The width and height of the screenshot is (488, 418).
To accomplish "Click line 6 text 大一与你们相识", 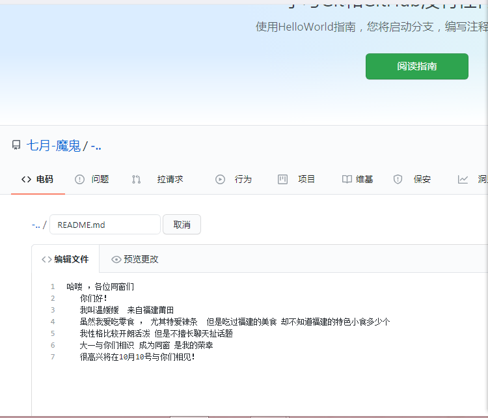I will click(x=146, y=346).
